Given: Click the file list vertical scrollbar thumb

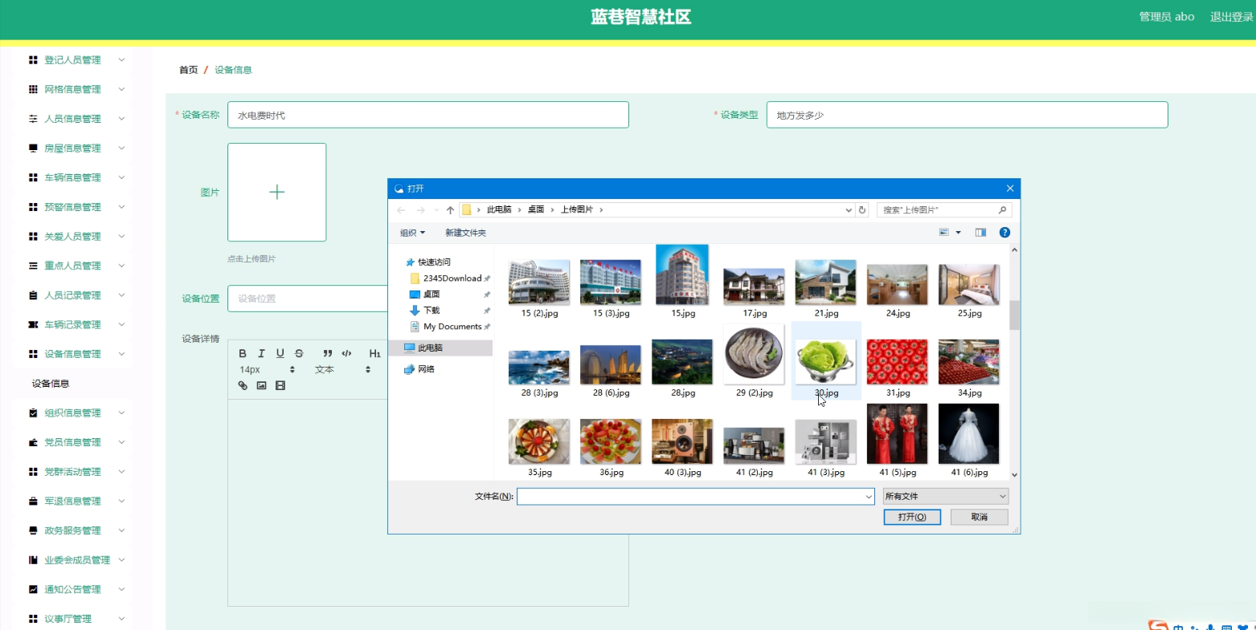Looking at the screenshot, I should (x=1014, y=315).
